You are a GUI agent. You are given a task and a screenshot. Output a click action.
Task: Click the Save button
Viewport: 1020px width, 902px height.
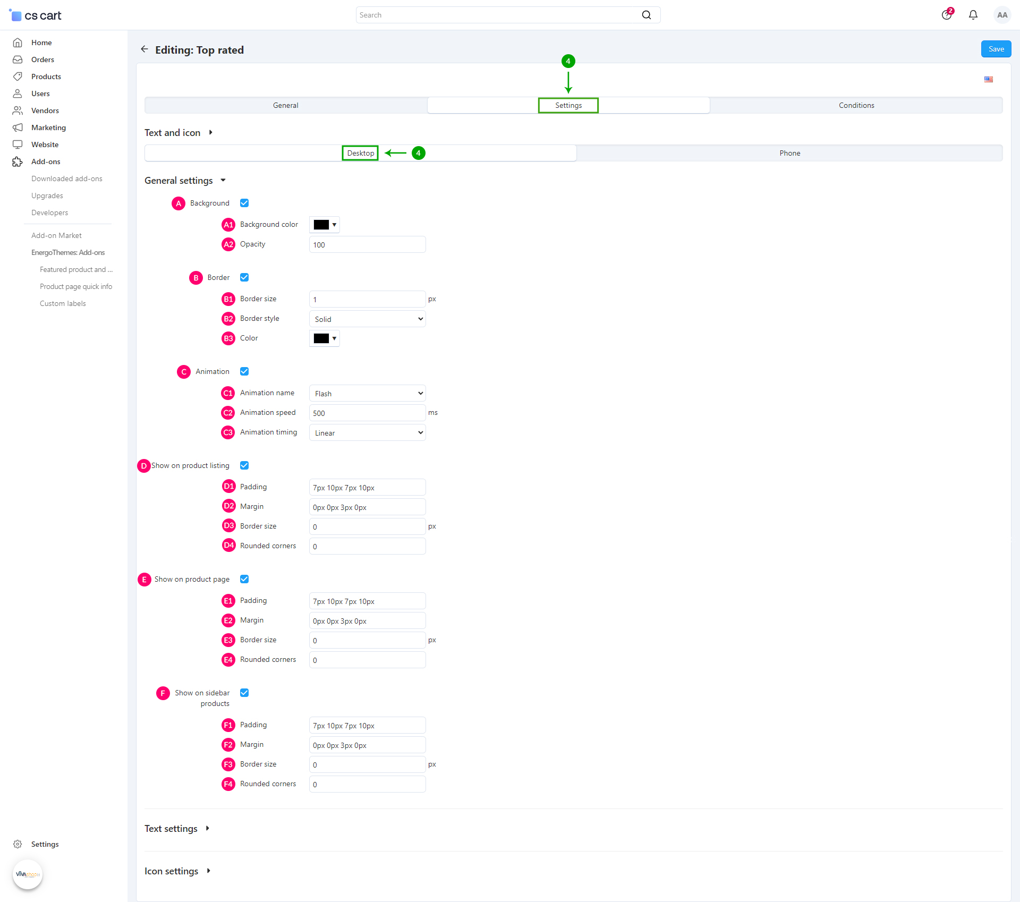tap(996, 49)
